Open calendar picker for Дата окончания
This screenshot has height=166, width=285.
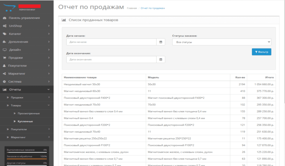click(161, 59)
